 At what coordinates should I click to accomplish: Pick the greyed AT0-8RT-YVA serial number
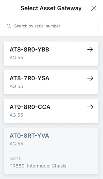(x=29, y=136)
